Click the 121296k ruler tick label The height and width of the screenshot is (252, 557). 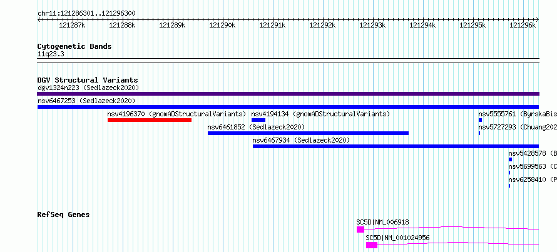pyautogui.click(x=523, y=25)
